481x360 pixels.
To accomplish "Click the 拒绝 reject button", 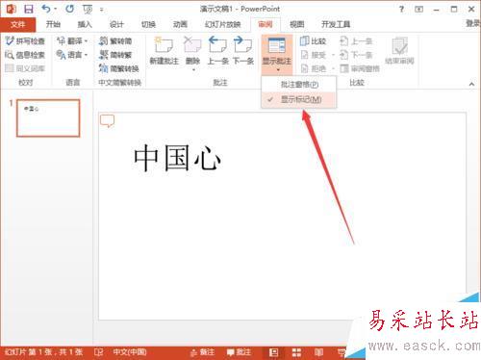I will click(314, 68).
